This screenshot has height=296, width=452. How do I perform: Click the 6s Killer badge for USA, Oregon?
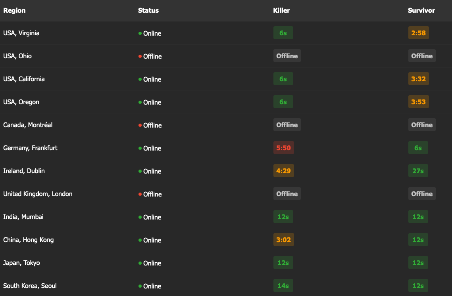tap(283, 102)
